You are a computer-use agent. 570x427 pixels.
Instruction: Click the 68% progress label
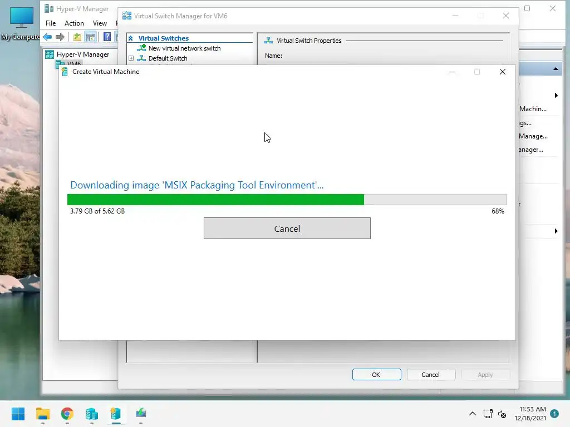498,211
